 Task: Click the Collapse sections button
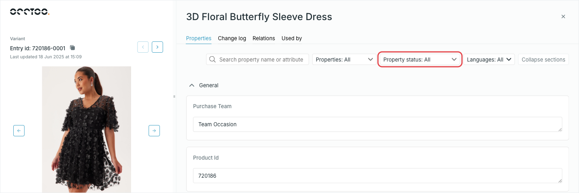click(543, 60)
